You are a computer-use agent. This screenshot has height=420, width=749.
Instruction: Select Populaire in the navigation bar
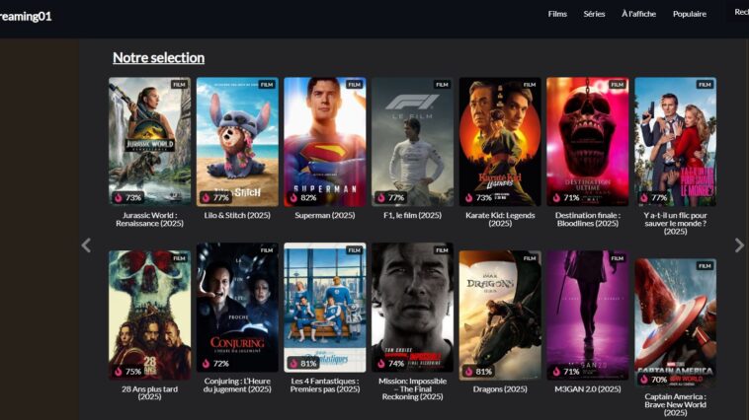tap(690, 14)
